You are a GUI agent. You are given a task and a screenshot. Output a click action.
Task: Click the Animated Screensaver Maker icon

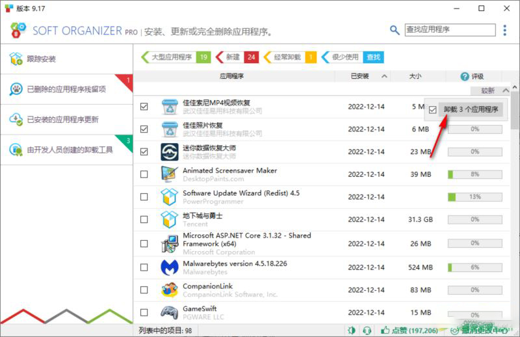point(170,174)
